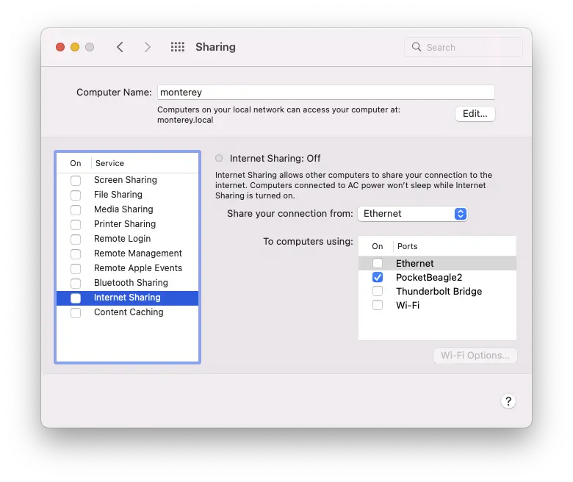Select the Bluetooth Sharing service row
Viewport: 573px width, 482px height.
click(128, 283)
